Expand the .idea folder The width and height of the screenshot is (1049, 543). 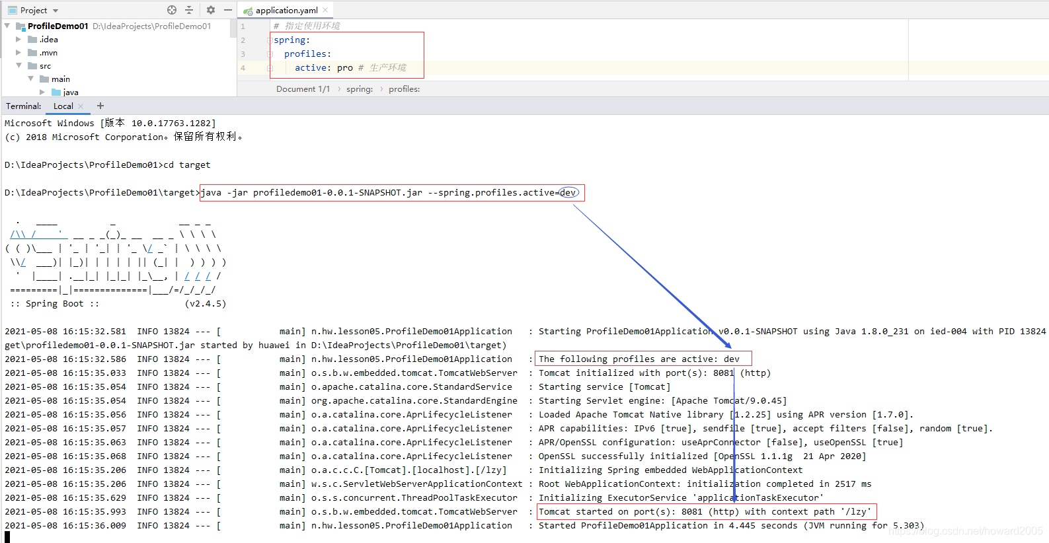click(19, 39)
